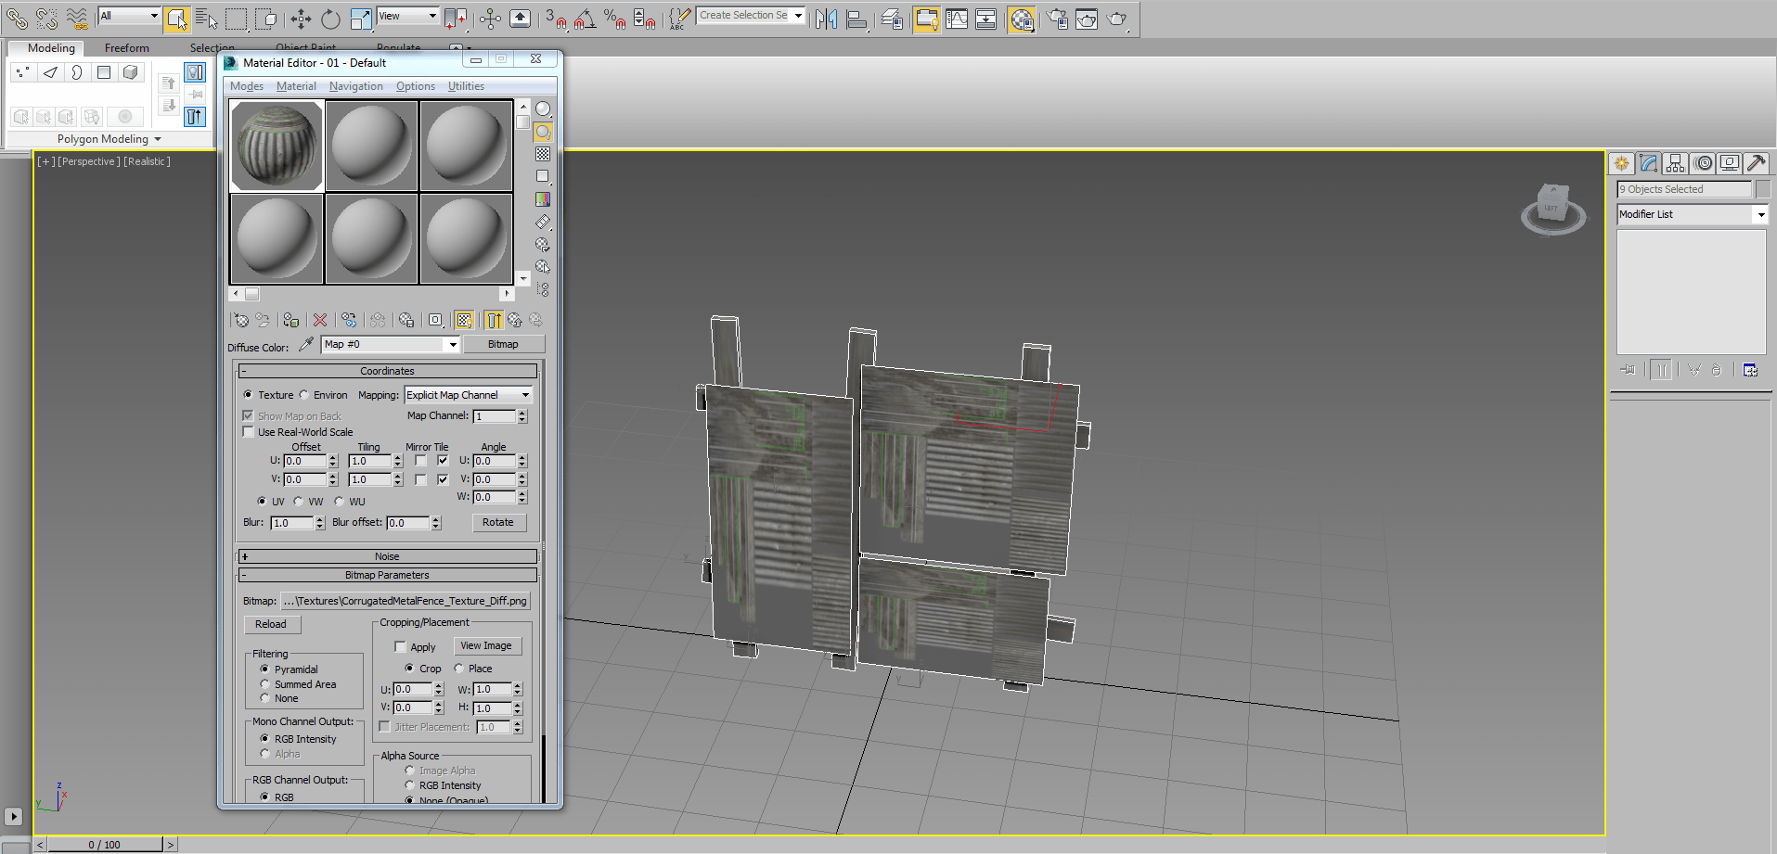Toggle the material editor Background checker icon

[x=543, y=154]
